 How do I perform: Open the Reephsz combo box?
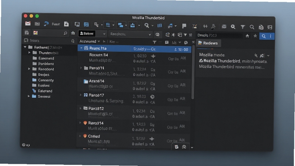coord(130,34)
